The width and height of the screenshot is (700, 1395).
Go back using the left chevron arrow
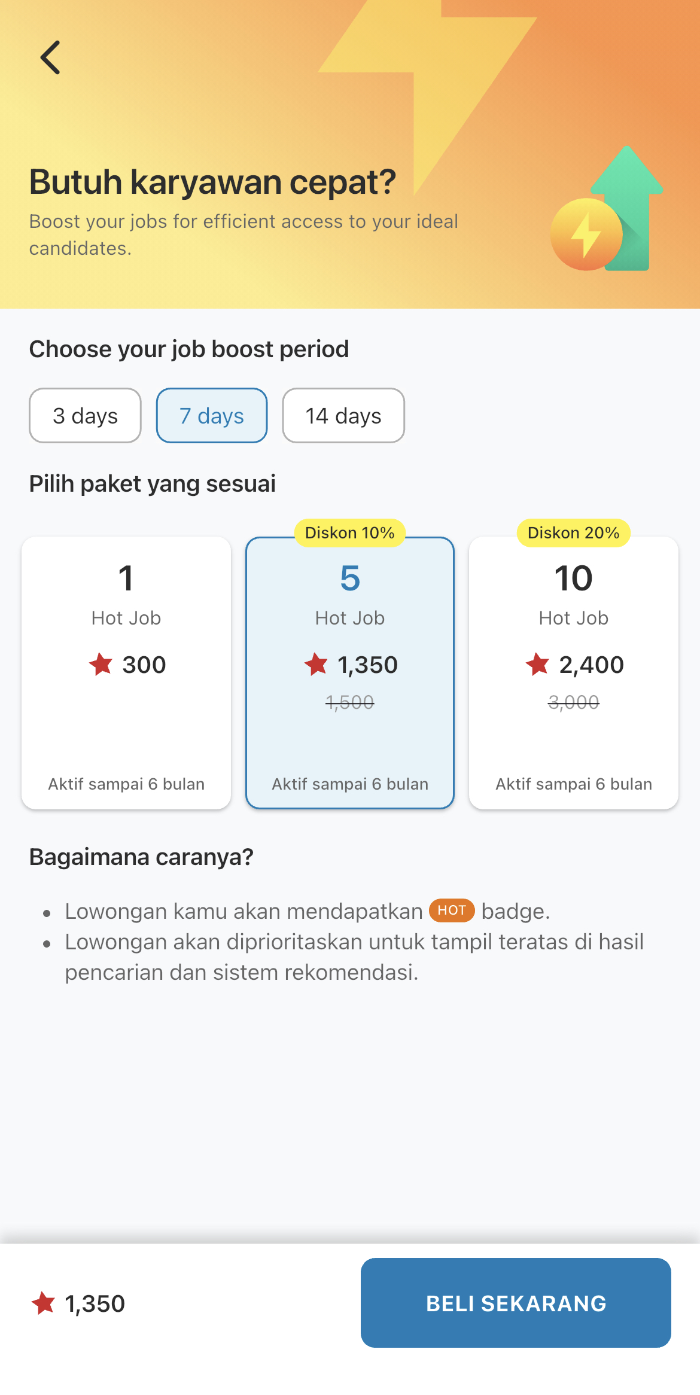coord(50,57)
